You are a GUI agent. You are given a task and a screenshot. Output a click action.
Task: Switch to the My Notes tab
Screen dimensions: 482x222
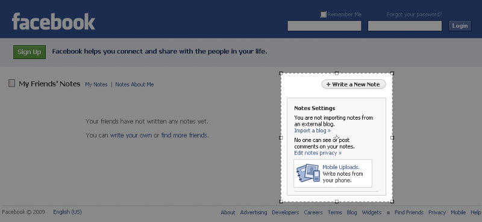coord(96,84)
